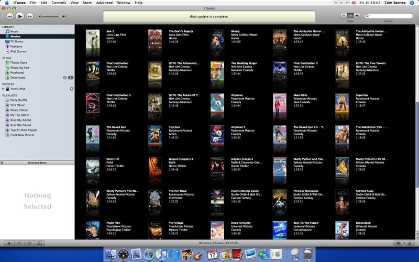Open iPod Games in the library

coord(18,51)
